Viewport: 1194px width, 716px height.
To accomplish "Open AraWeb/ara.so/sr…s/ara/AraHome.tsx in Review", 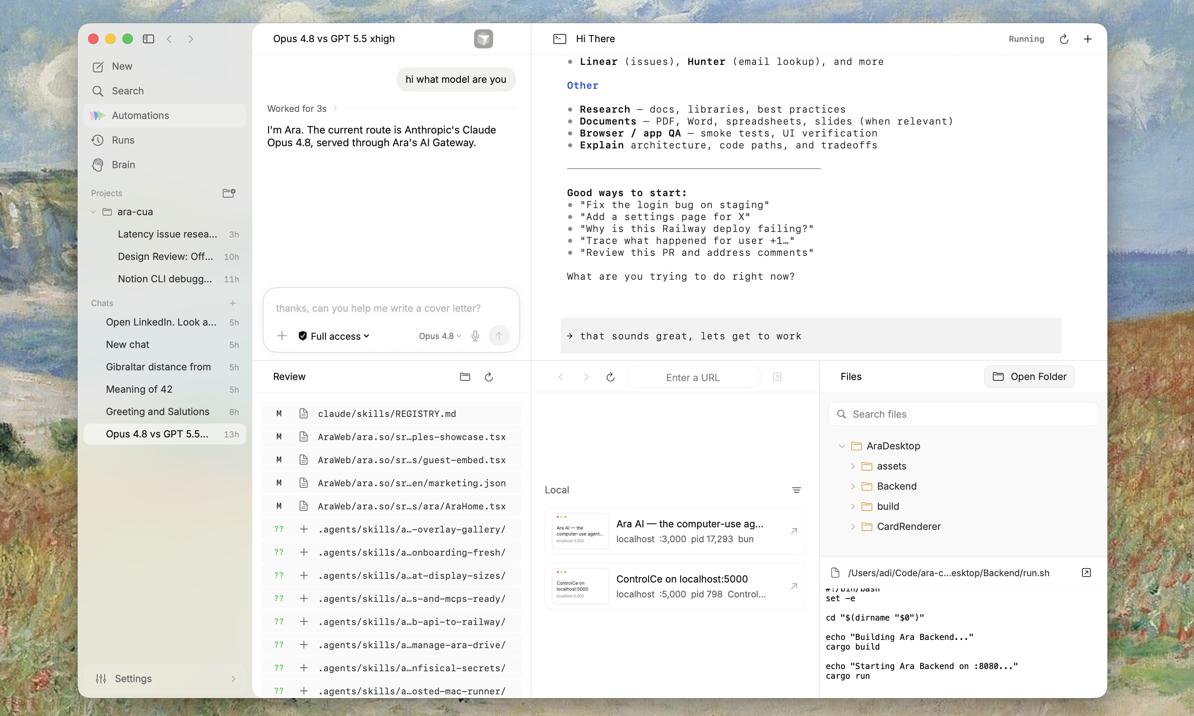I will point(391,506).
